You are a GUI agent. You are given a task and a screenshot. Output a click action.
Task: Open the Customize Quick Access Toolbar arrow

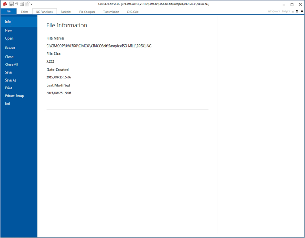[x=31, y=4]
